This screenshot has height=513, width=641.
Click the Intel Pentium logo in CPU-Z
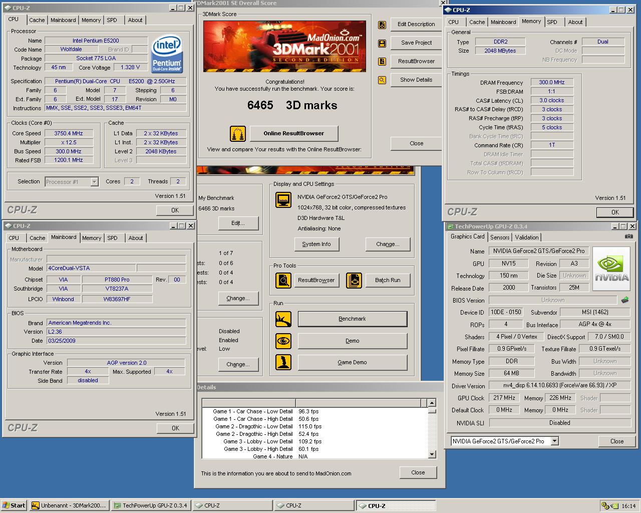coord(167,54)
